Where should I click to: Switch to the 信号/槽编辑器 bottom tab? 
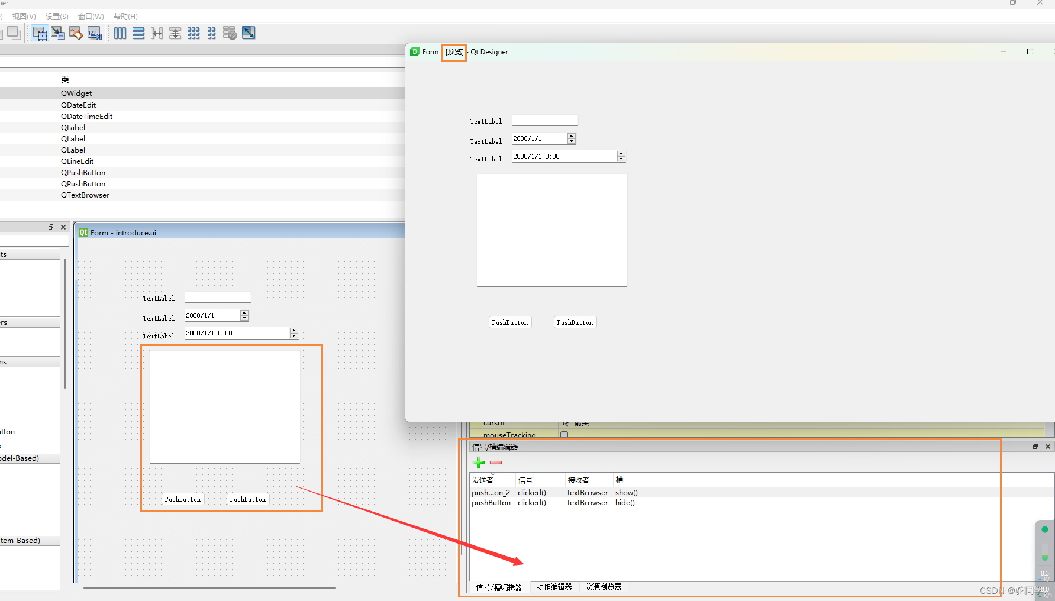(499, 587)
